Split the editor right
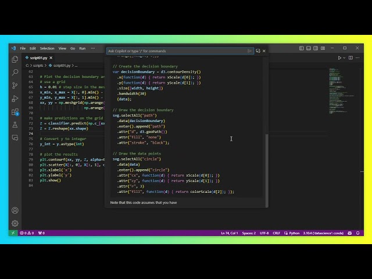The width and height of the screenshot is (372, 279). [350, 58]
